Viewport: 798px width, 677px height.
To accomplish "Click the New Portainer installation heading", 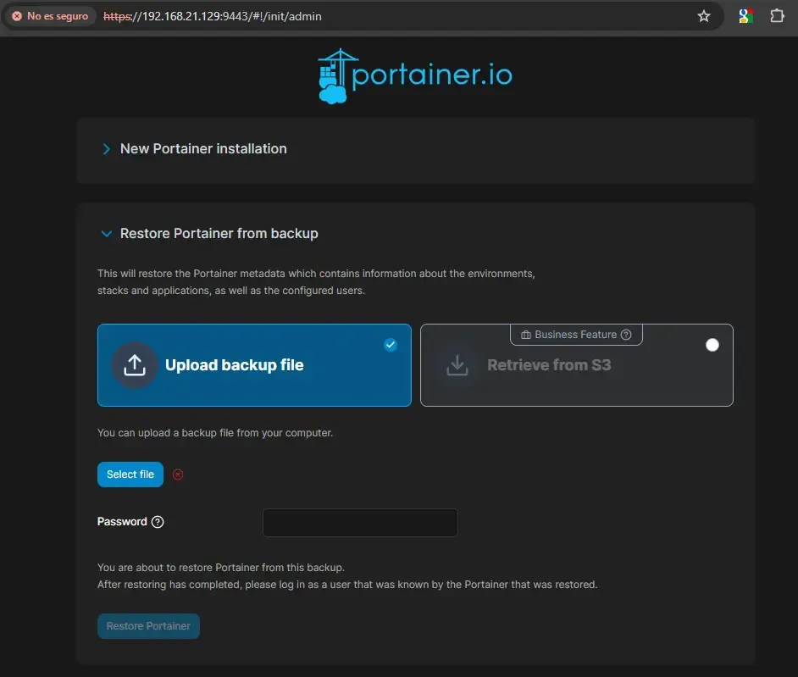I will coord(203,148).
